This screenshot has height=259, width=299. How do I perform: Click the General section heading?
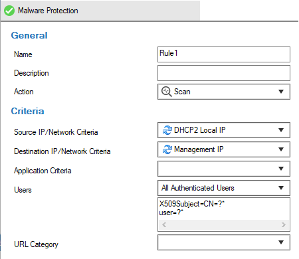[x=29, y=35]
